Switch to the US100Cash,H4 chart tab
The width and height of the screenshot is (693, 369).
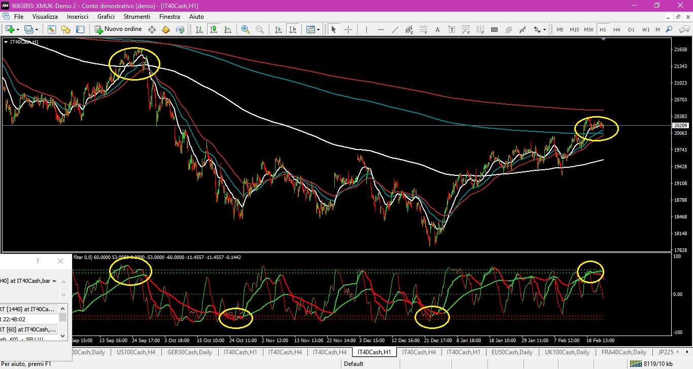(x=135, y=352)
